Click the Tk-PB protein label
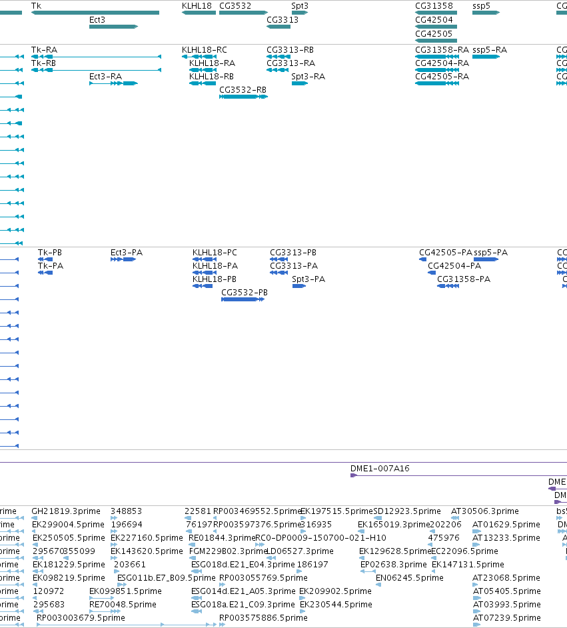Screen dimensions: 567x628 point(49,253)
